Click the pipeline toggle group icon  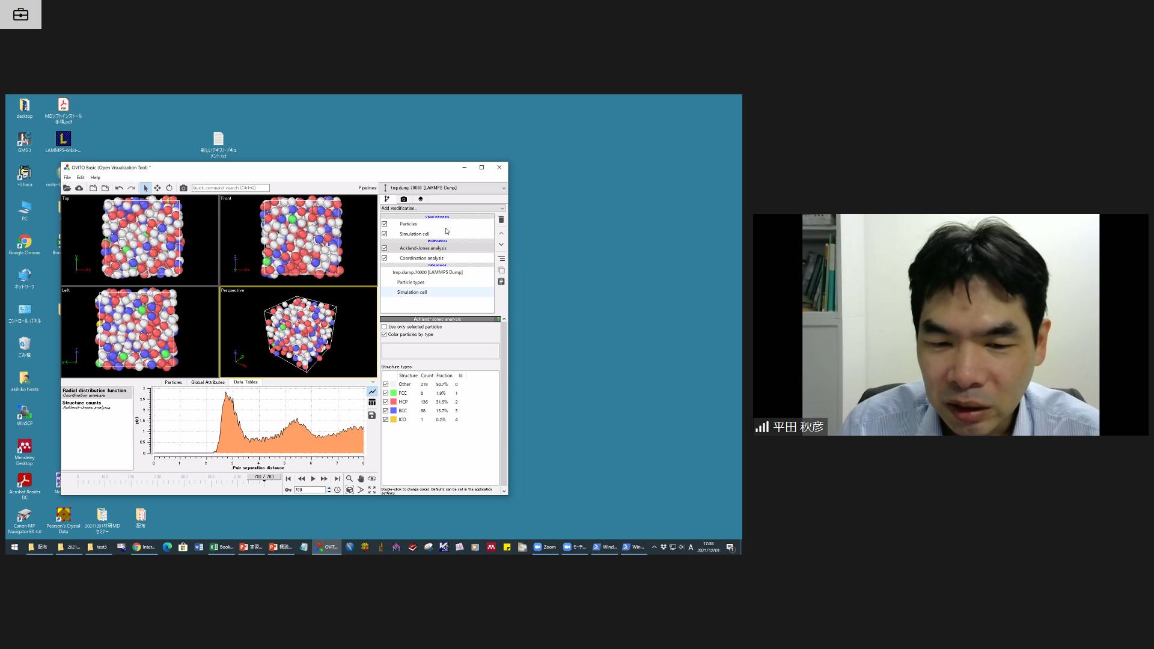coord(501,258)
